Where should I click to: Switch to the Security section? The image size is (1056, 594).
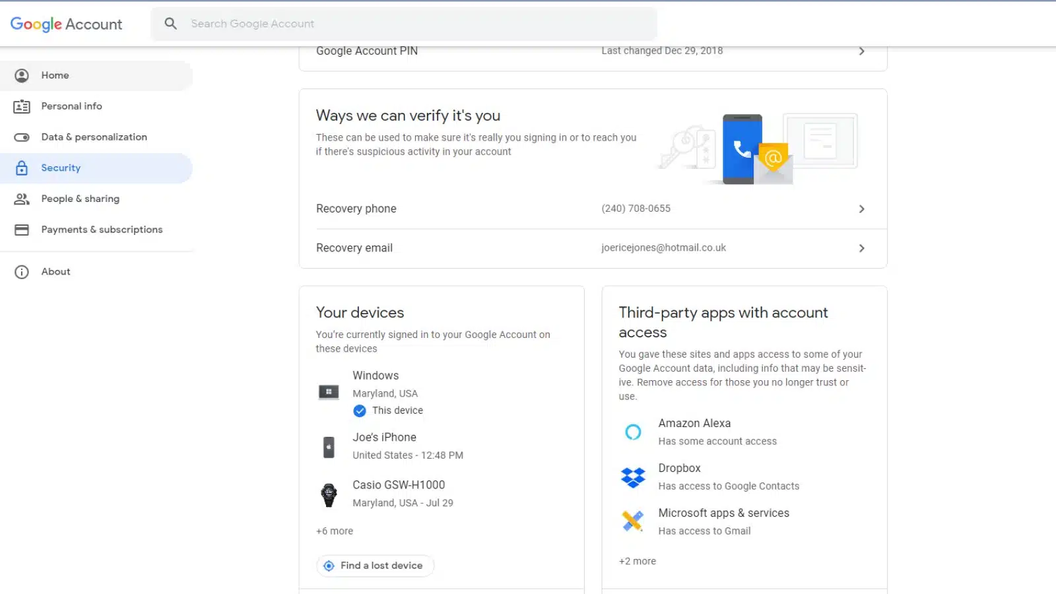pos(61,168)
